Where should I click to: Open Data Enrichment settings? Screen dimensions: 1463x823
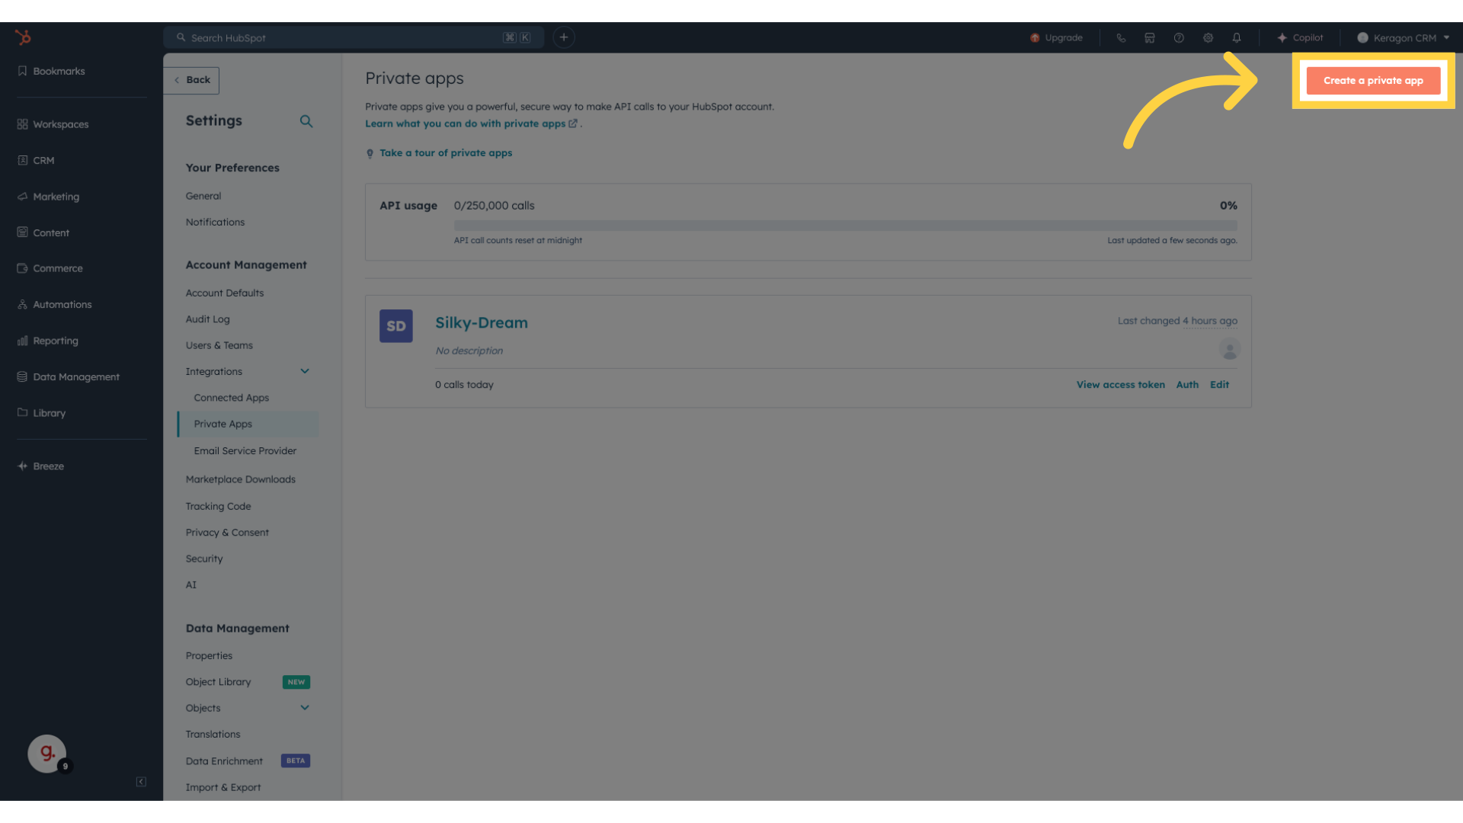click(x=224, y=761)
